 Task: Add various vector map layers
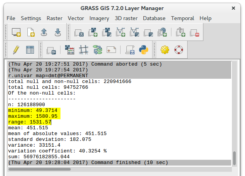134,32
